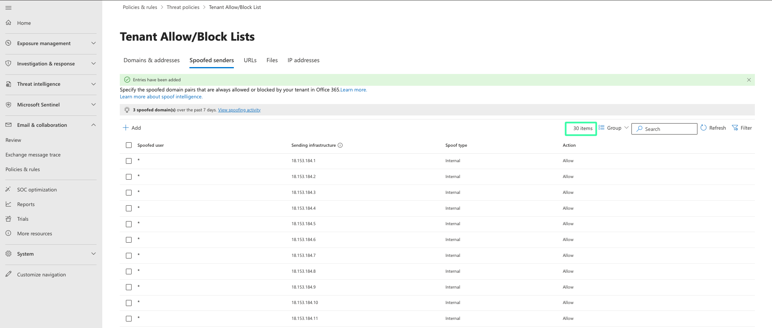
Task: Click the Sending infrastructure info icon
Action: pos(340,145)
